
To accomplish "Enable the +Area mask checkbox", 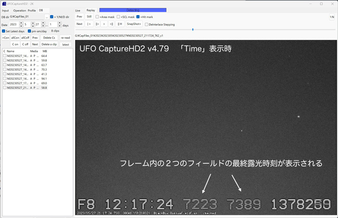I will pos(97,17).
